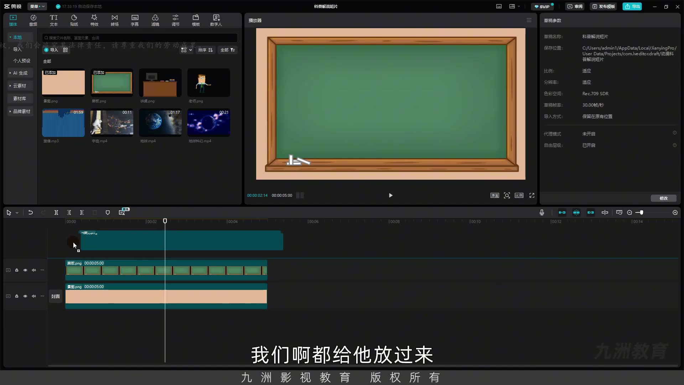Image resolution: width=684 pixels, height=385 pixels.
Task: Open the 贴纸 stickers tab
Action: pyautogui.click(x=74, y=20)
